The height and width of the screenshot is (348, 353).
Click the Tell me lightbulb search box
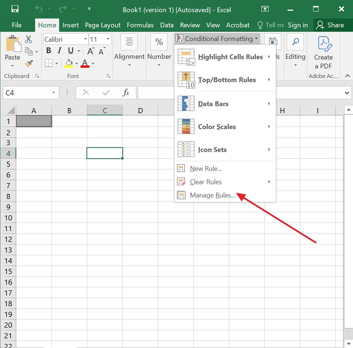[x=270, y=25]
